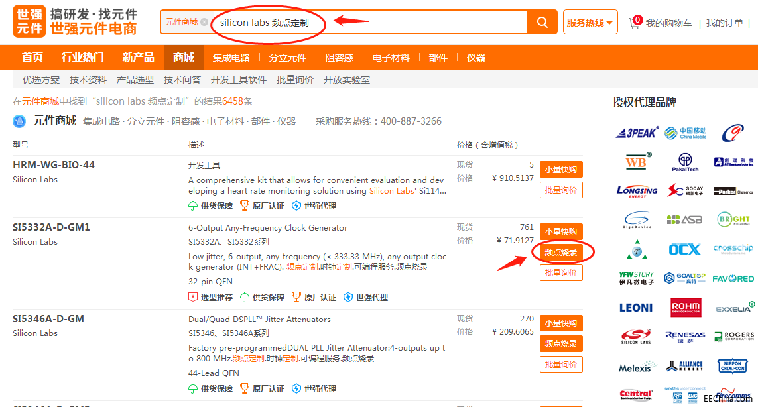Image resolution: width=758 pixels, height=407 pixels.
Task: Expand the 服务热线 dropdown
Action: click(590, 23)
